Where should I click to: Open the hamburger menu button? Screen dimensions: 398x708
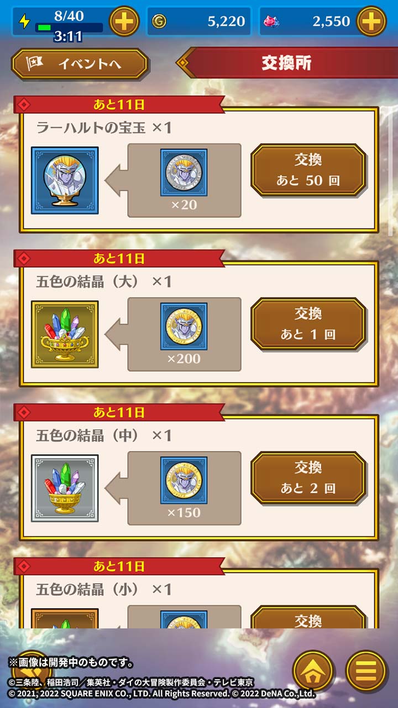pos(366,670)
